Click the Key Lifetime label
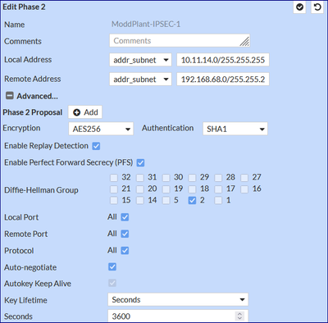Screen dimensions: 328x323 [25, 300]
